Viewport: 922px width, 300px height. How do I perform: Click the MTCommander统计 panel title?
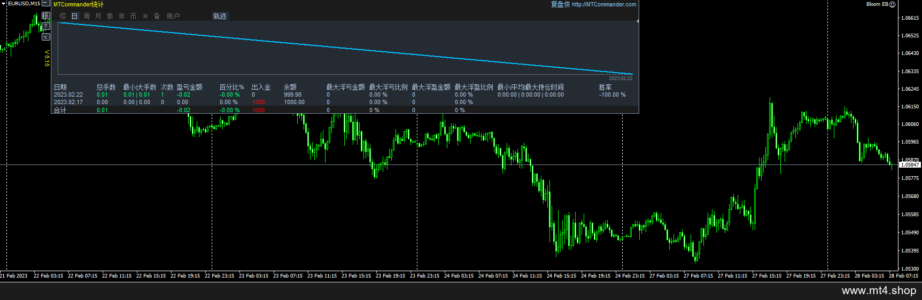point(79,4)
